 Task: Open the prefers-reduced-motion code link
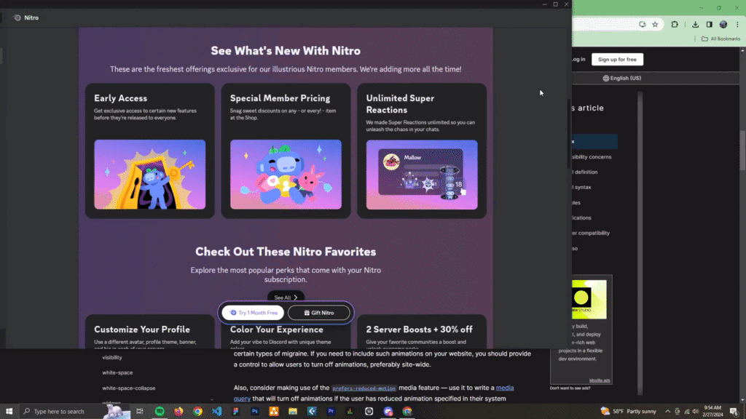[x=364, y=388]
